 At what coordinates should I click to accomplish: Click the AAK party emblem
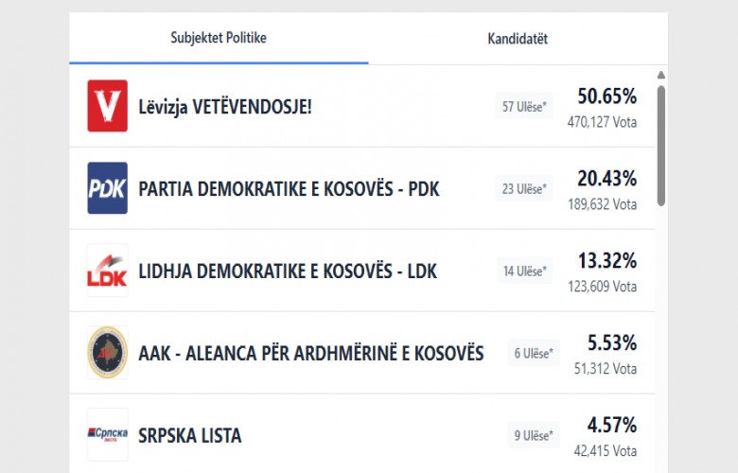click(107, 353)
